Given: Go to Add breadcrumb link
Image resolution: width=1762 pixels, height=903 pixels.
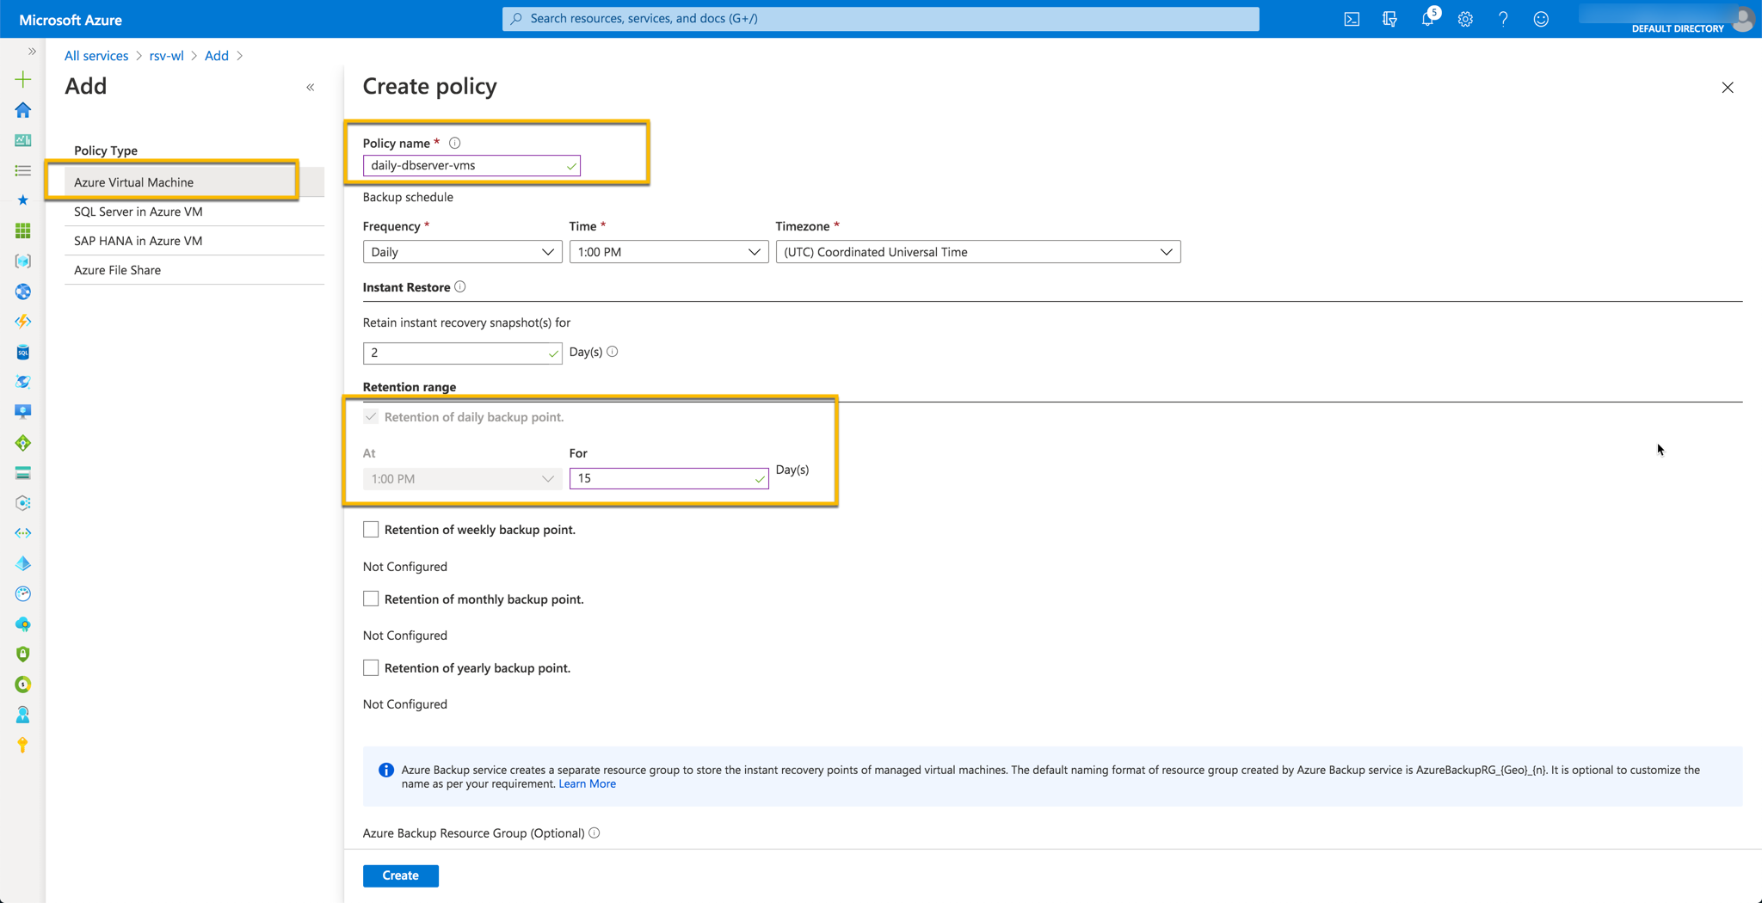Looking at the screenshot, I should 216,55.
